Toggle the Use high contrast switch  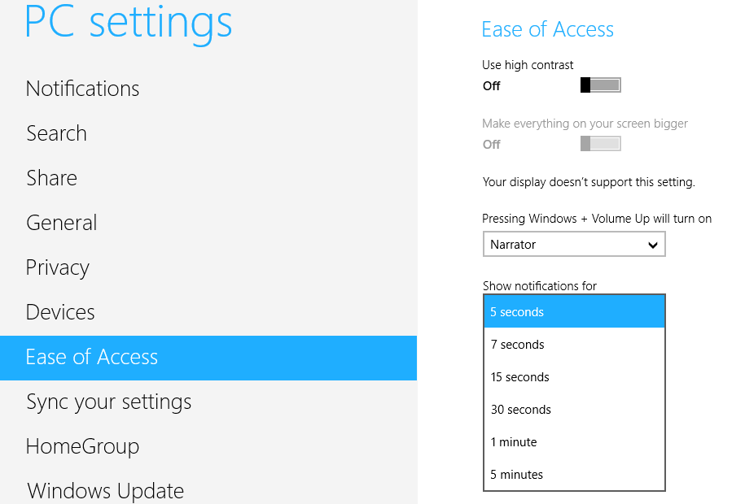tap(601, 85)
